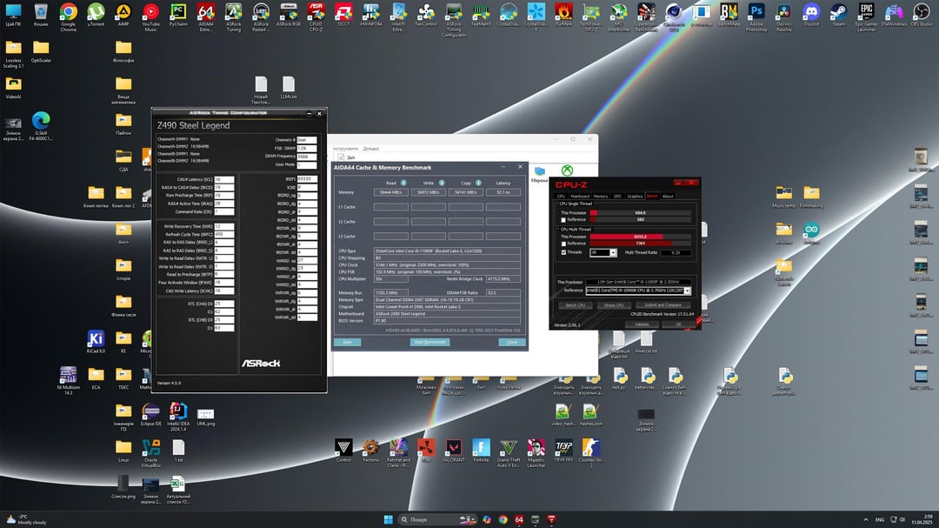Click the tREFI value field in ASRock Timing
Screen dimensions: 939x528
[x=307, y=178]
